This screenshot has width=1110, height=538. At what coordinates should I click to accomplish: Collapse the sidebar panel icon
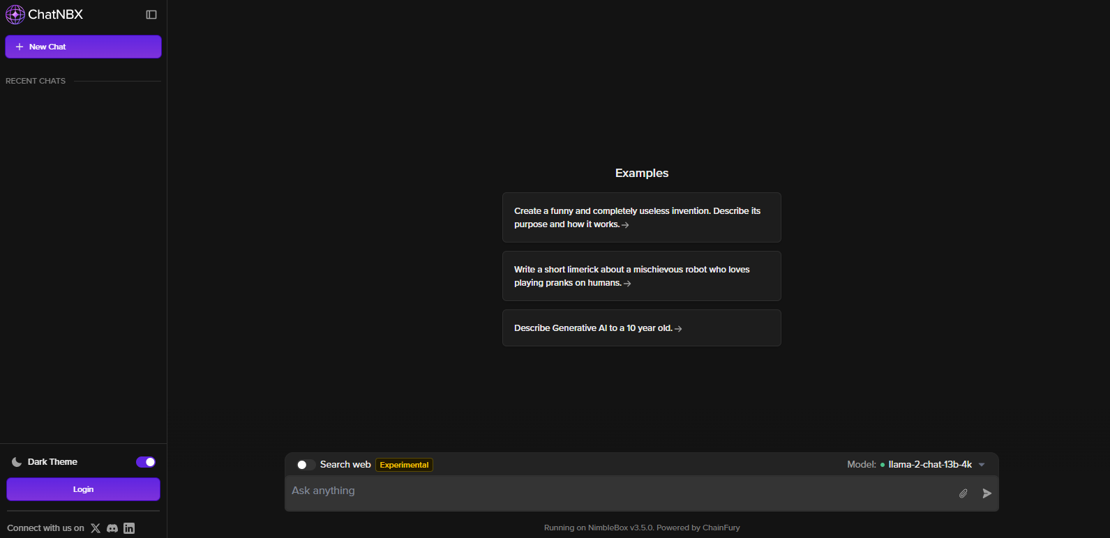tap(151, 15)
